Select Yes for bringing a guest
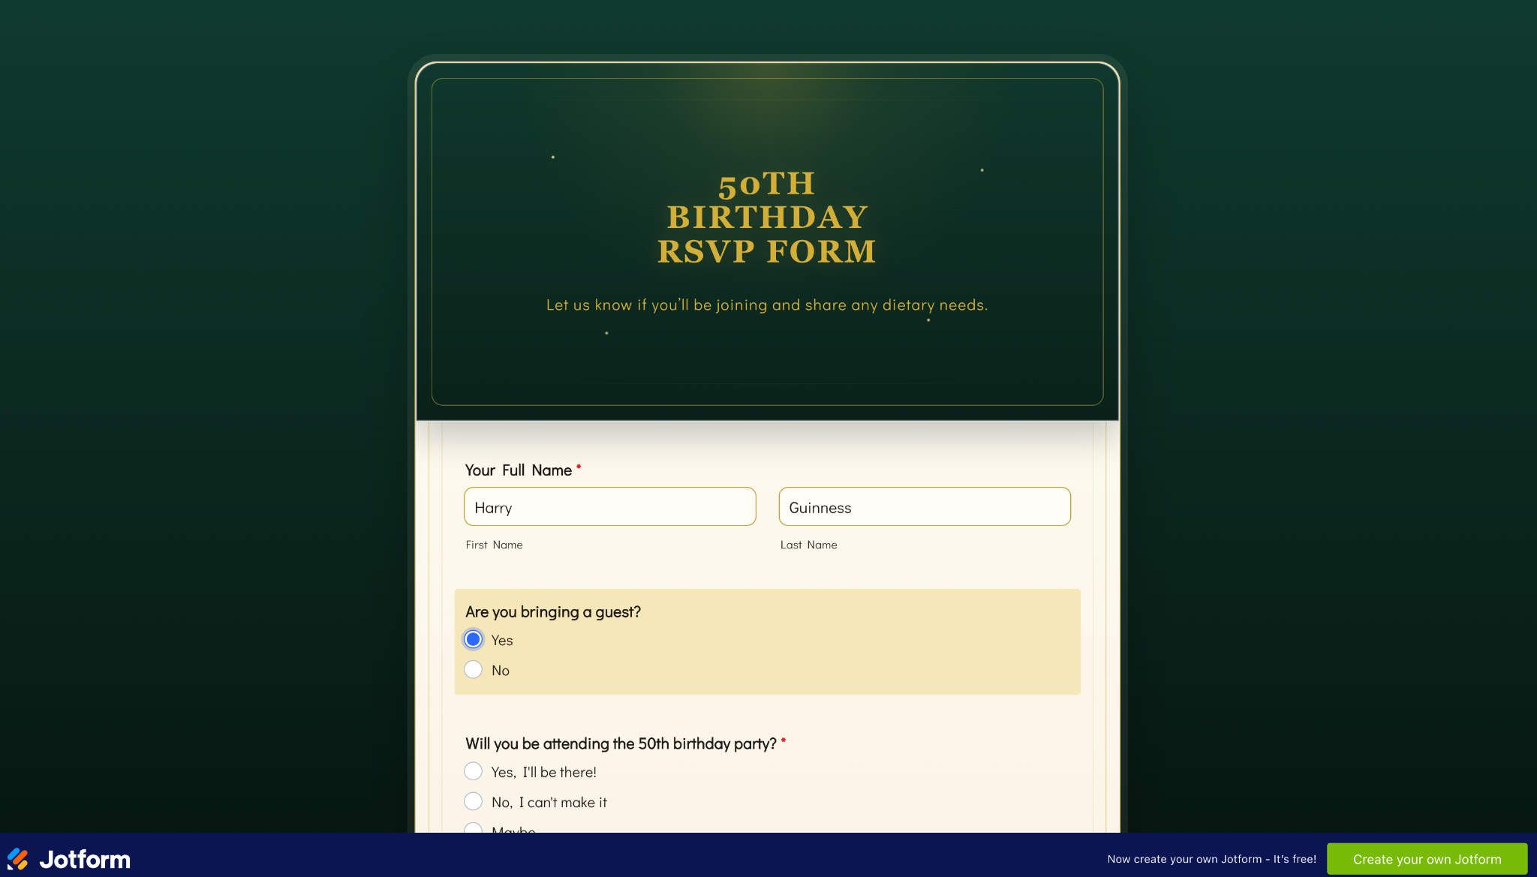The height and width of the screenshot is (877, 1537). [473, 640]
